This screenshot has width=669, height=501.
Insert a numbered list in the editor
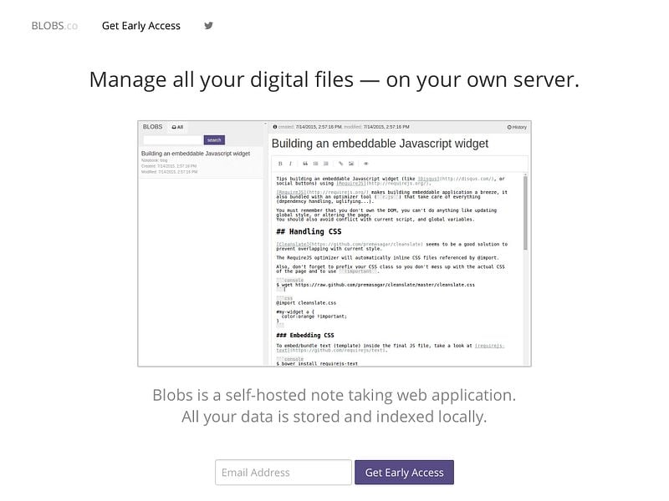326,164
